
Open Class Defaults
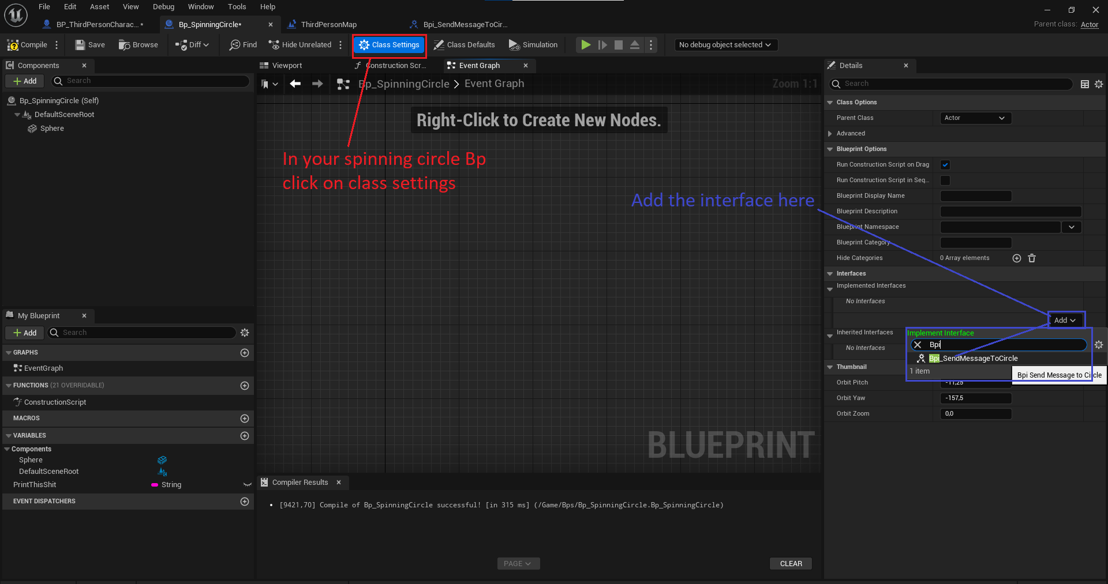465,45
